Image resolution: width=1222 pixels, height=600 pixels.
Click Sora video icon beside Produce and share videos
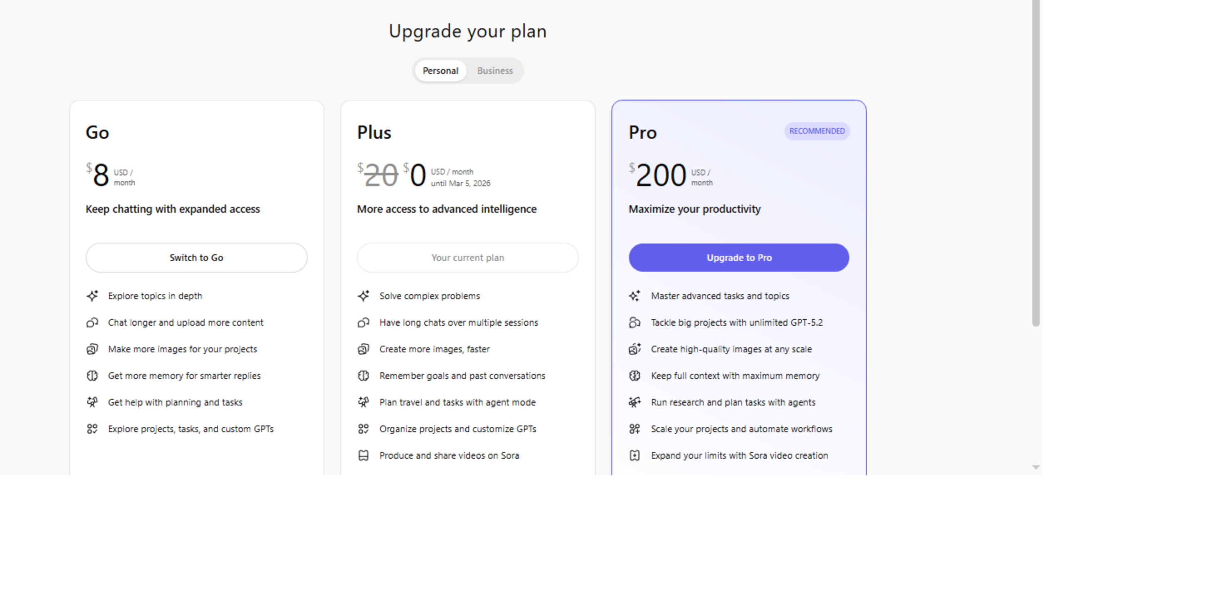pos(364,455)
